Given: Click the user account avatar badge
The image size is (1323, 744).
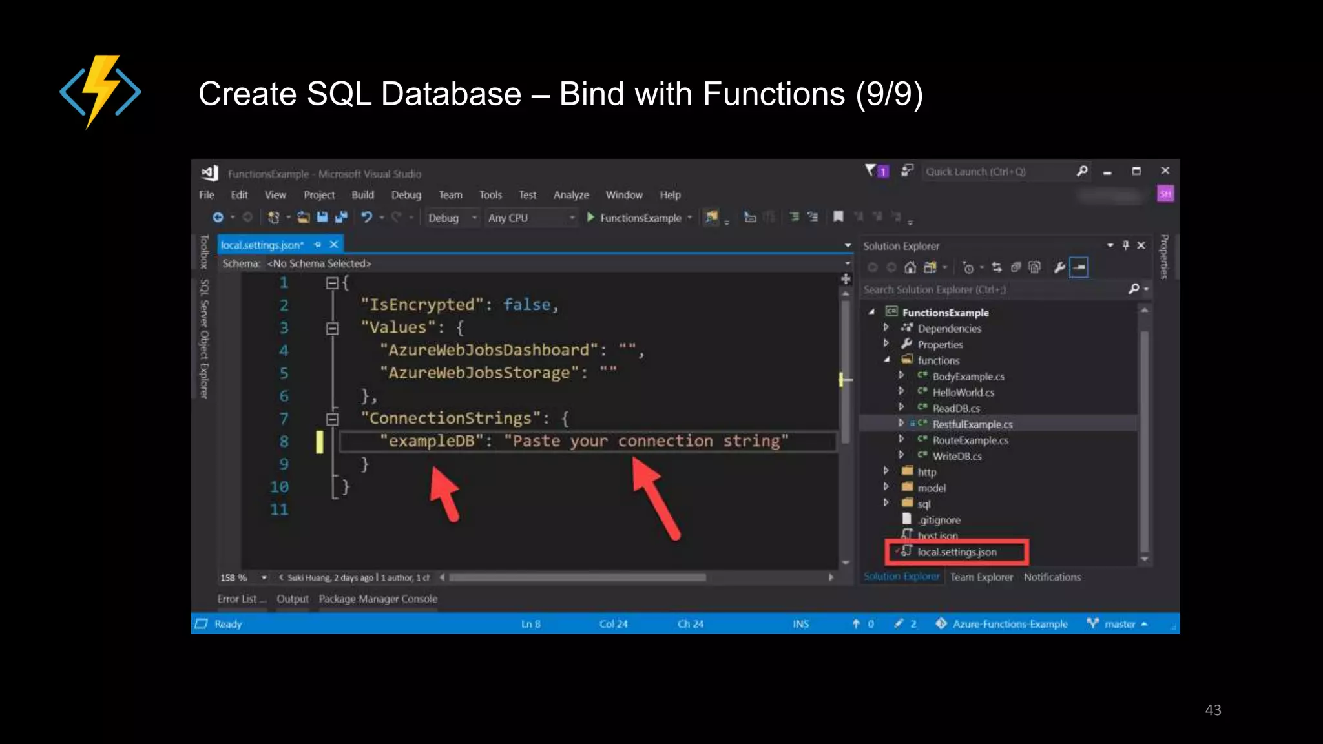Looking at the screenshot, I should pyautogui.click(x=1165, y=194).
